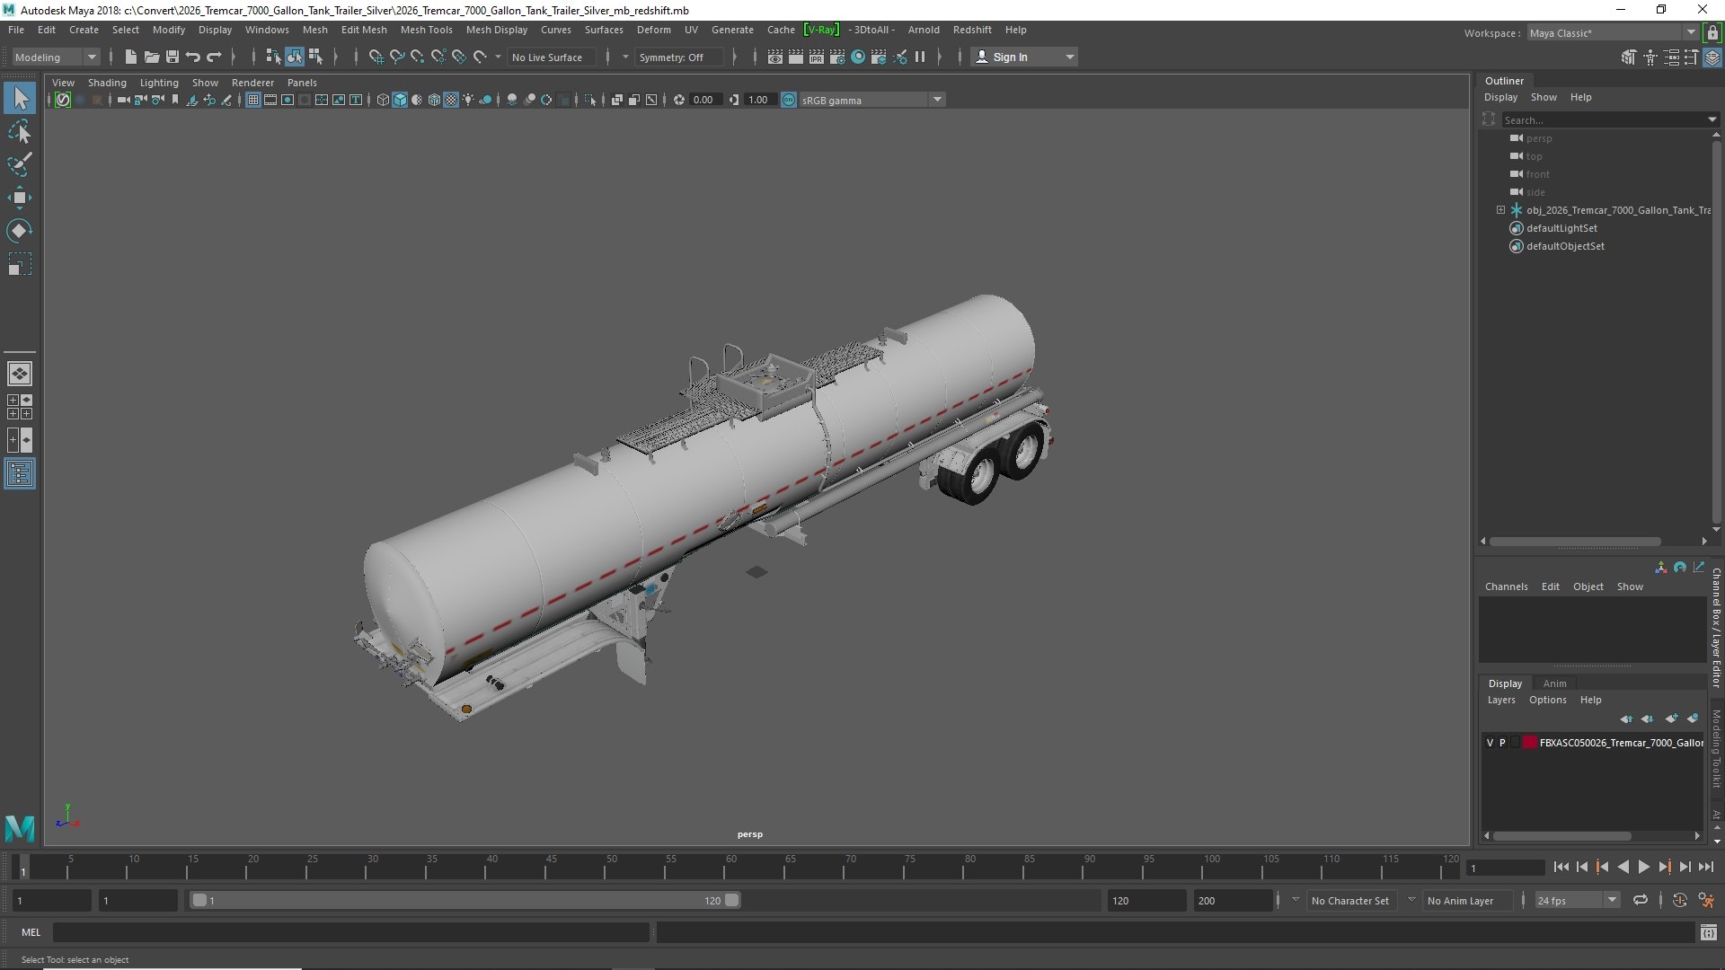Click Sign In button
1725x970 pixels.
(1023, 57)
